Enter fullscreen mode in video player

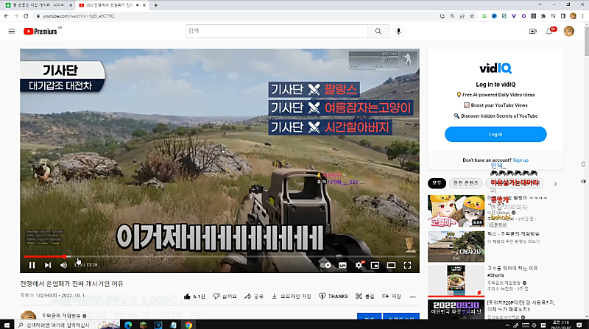click(x=408, y=265)
